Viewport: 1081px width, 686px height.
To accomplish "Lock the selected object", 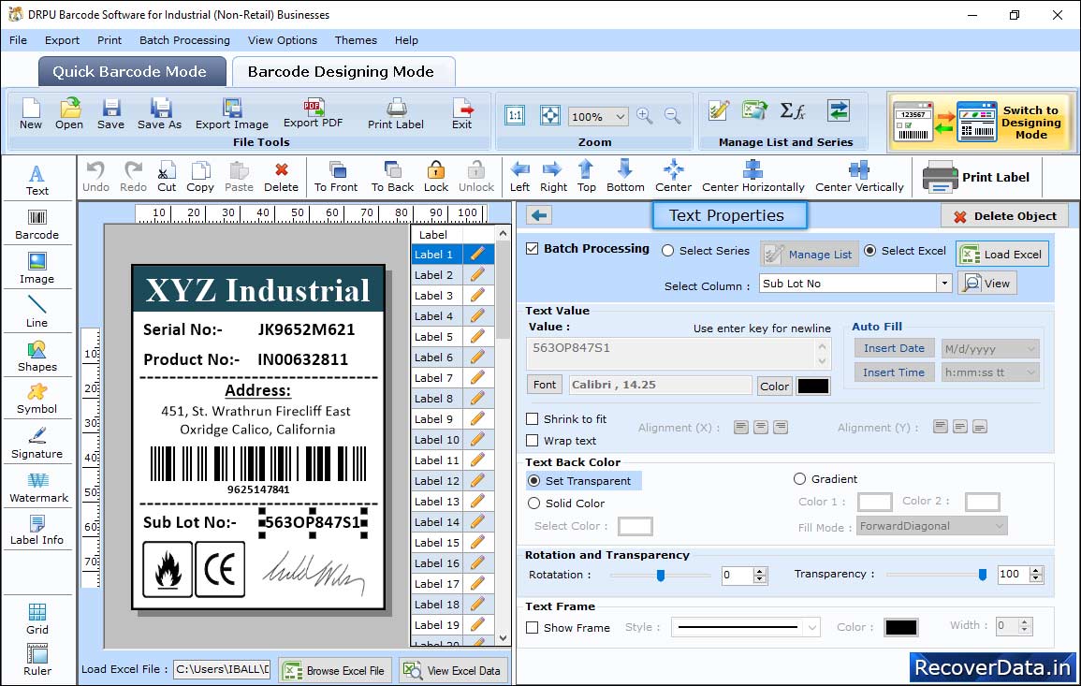I will (x=436, y=177).
